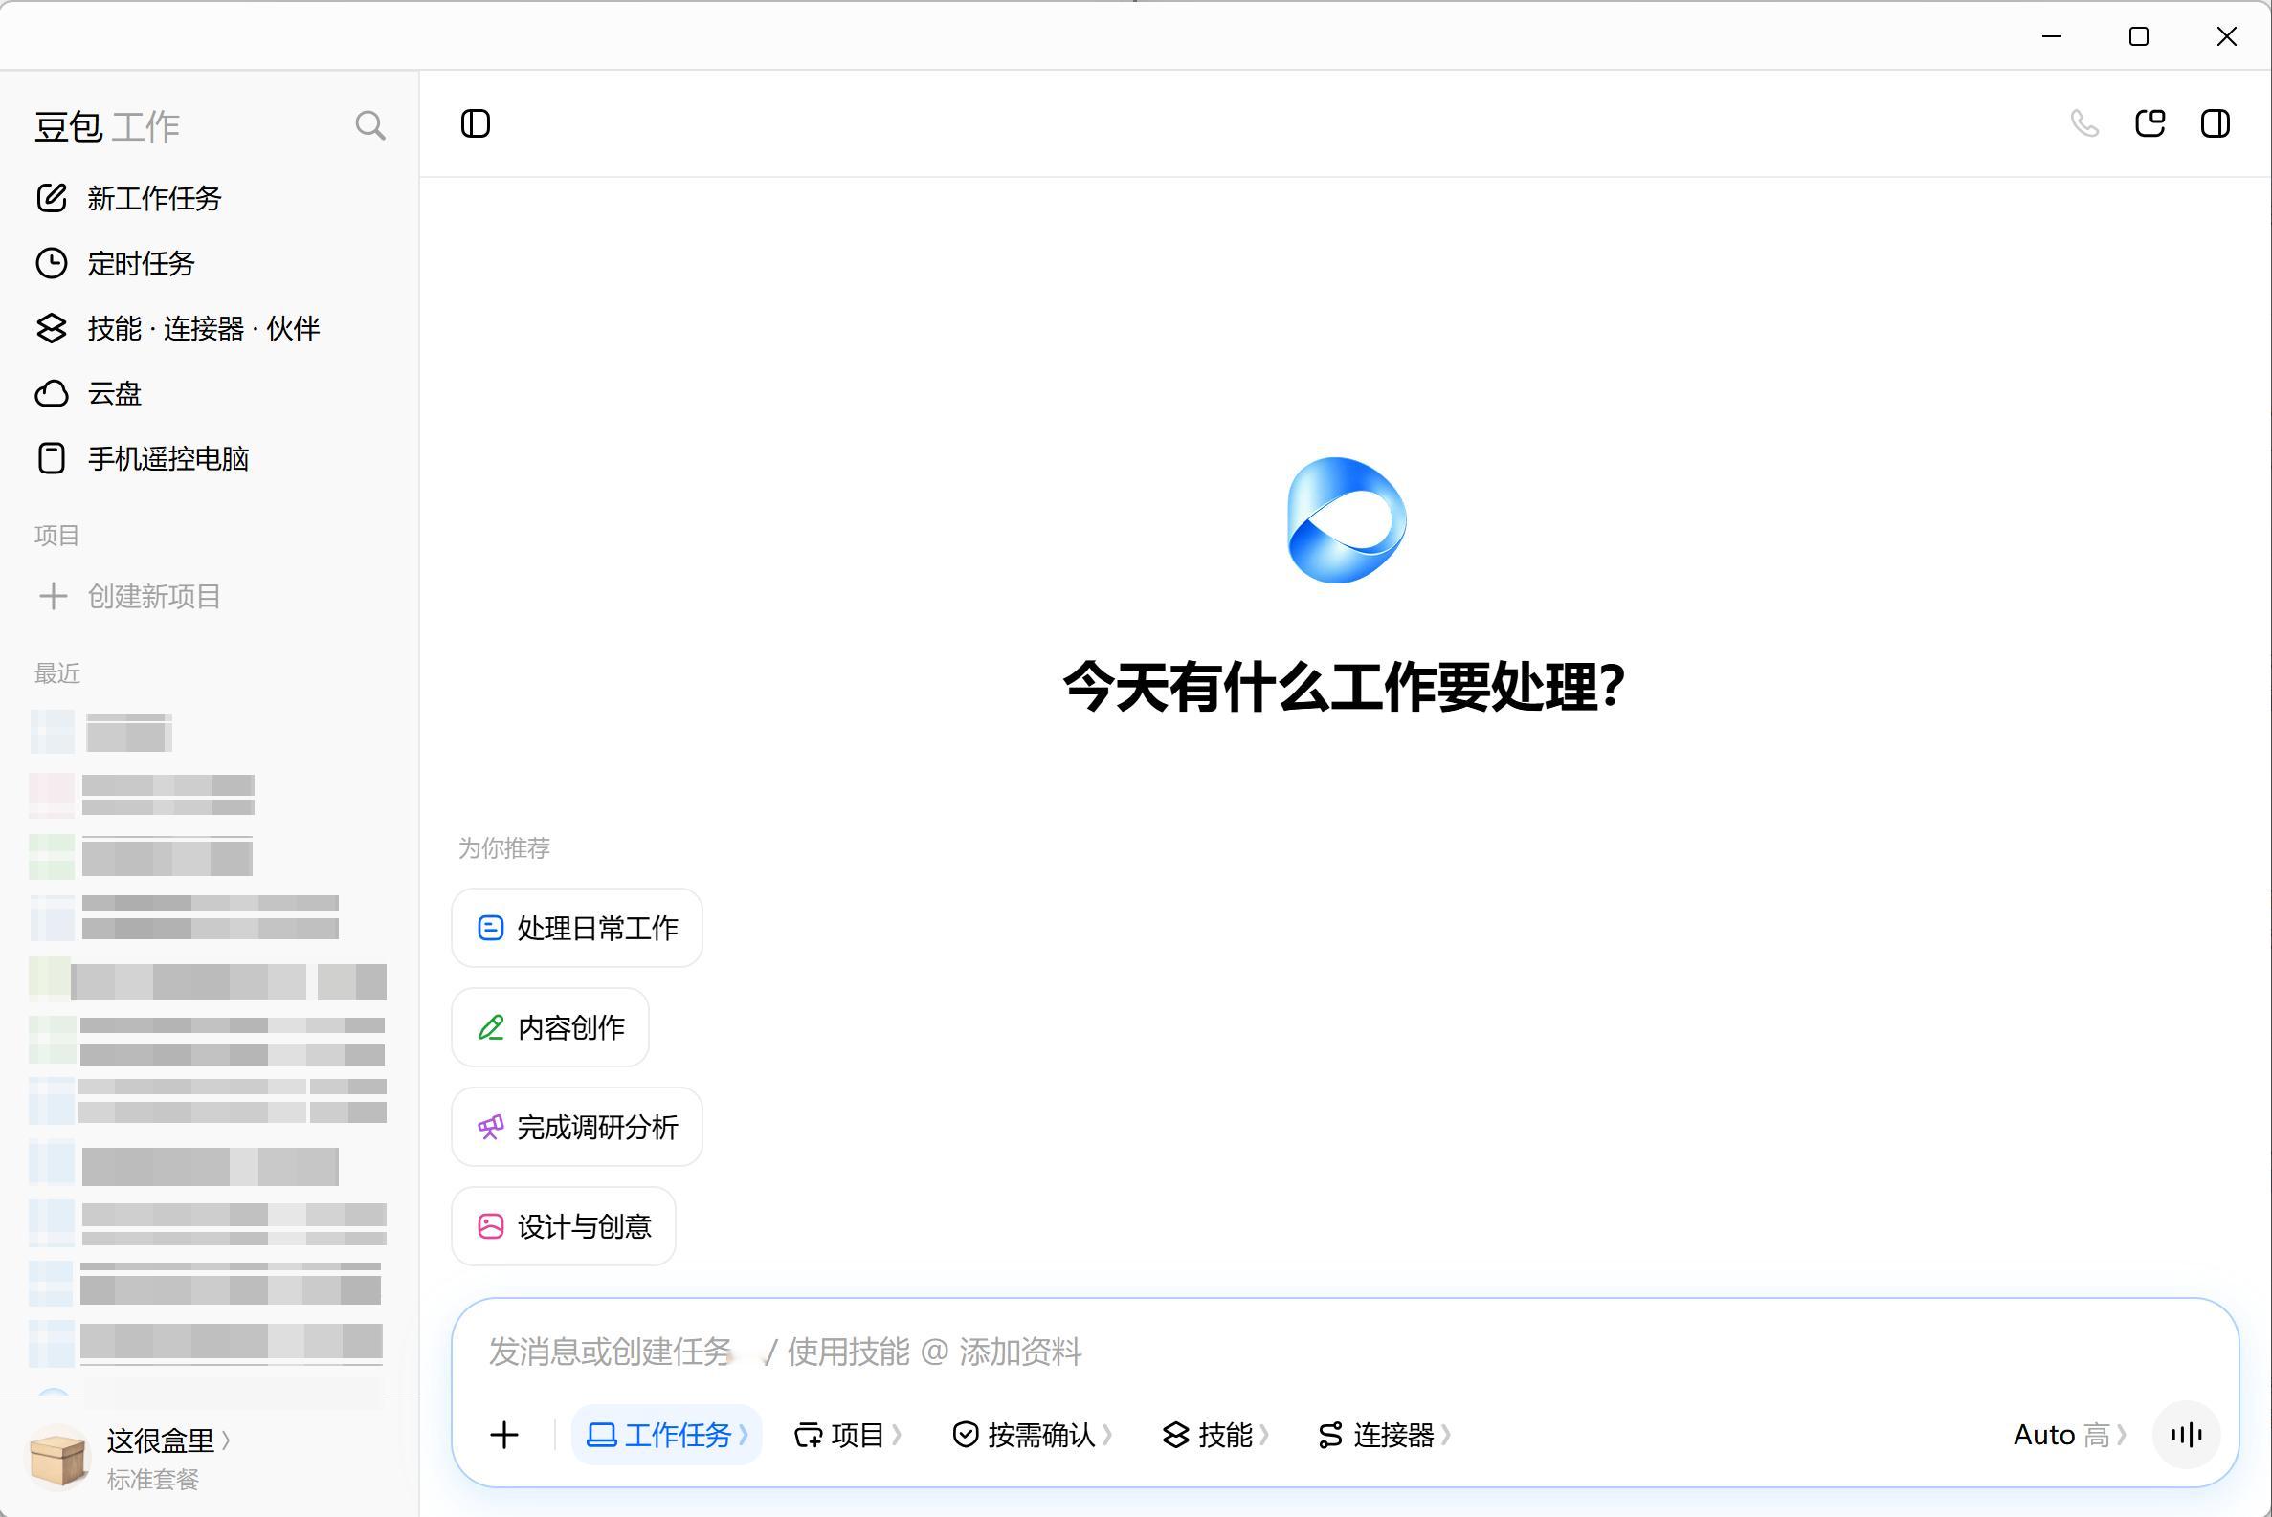Open 定时任务 menu entry

click(x=142, y=263)
